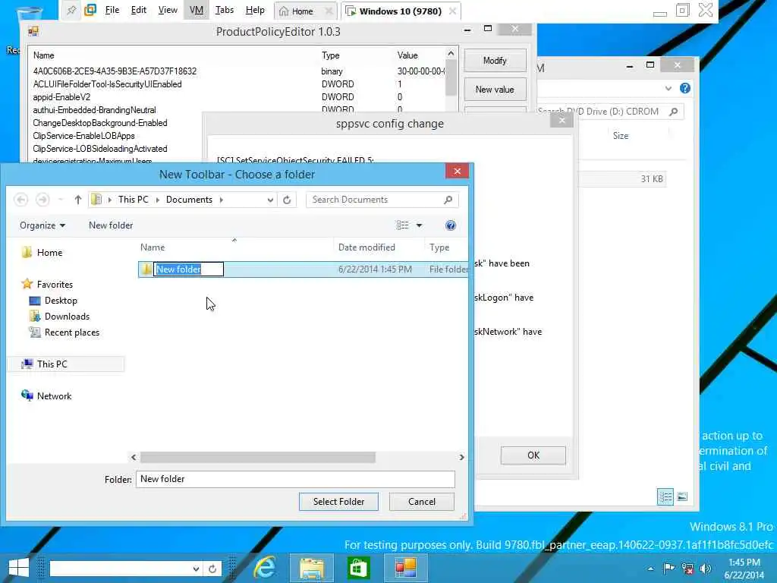Select Network in the navigation pane
Image resolution: width=777 pixels, height=583 pixels.
tap(54, 395)
